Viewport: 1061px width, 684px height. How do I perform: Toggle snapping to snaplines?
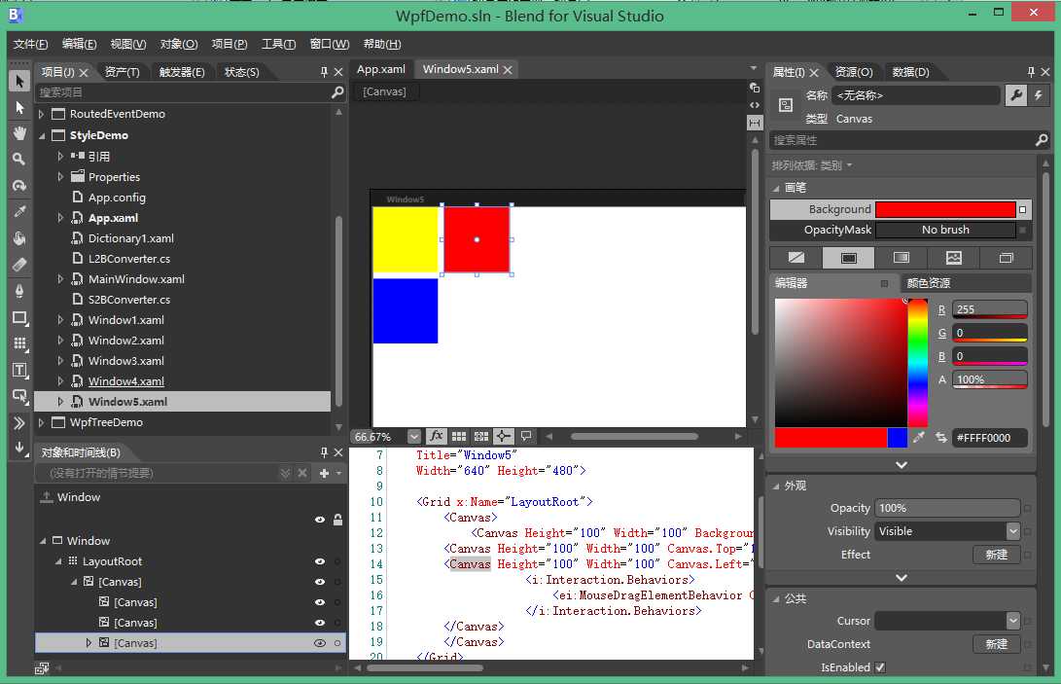click(x=503, y=436)
